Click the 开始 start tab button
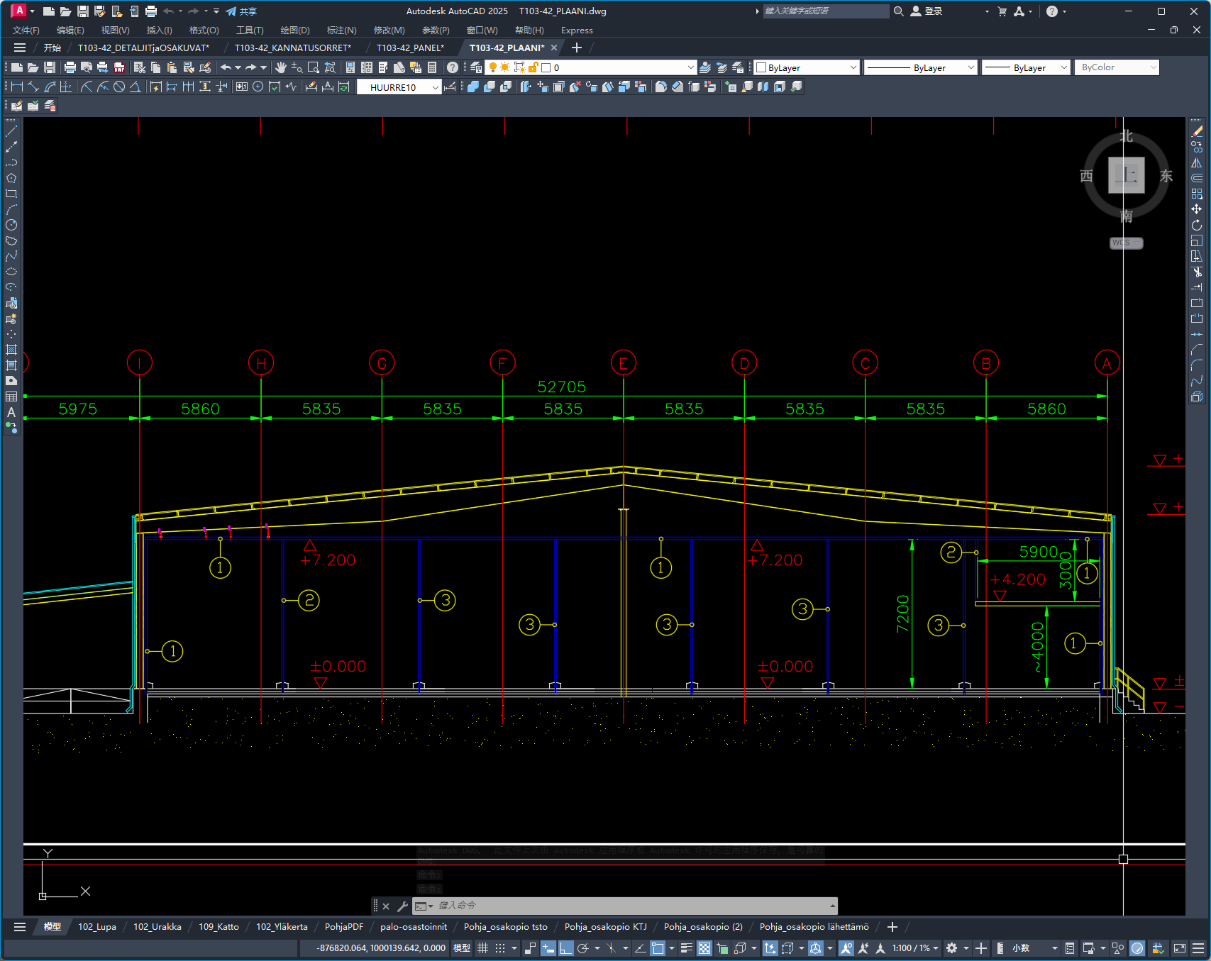 tap(52, 48)
